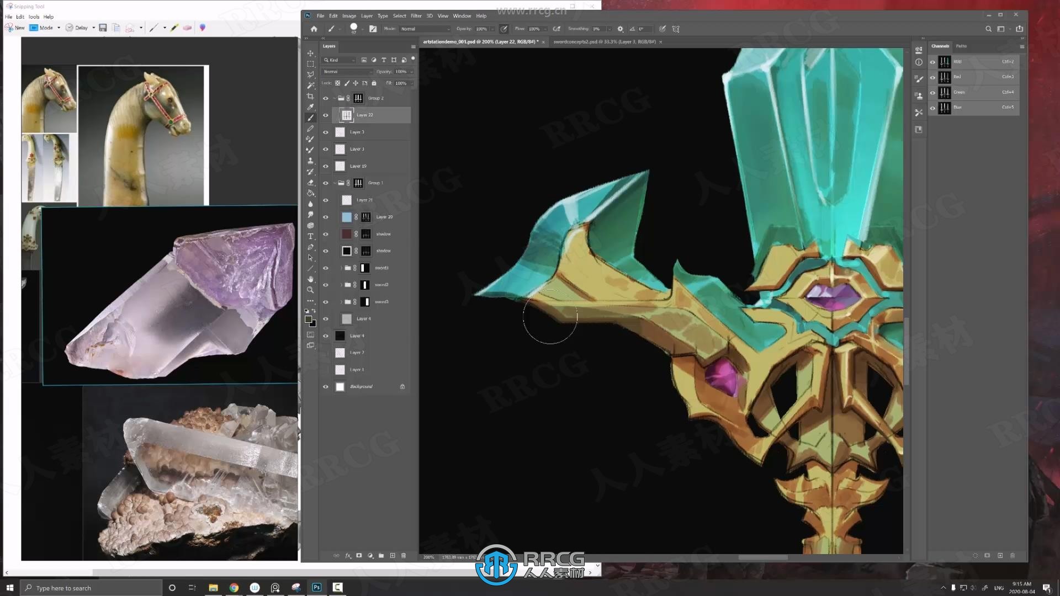Lock all with padlock icon in Layers

click(x=374, y=83)
